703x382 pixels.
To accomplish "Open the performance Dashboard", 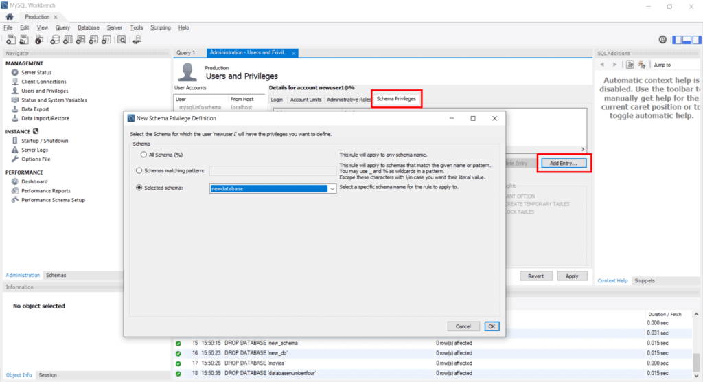I will (x=34, y=181).
